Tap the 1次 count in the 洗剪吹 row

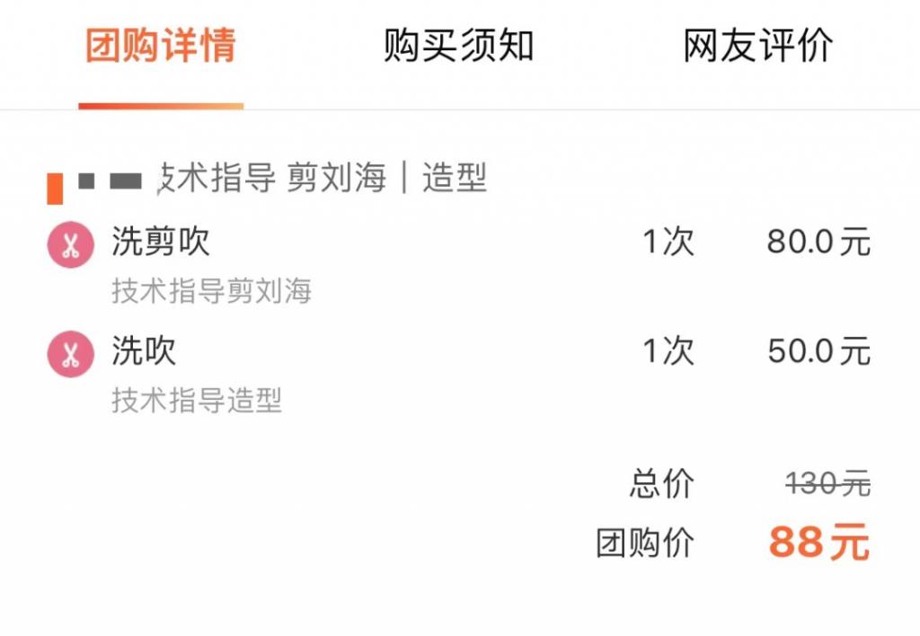point(668,243)
